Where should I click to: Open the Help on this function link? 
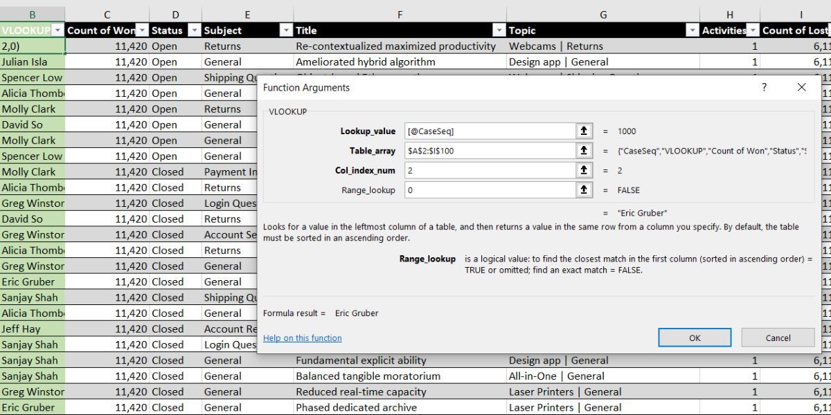click(x=302, y=338)
